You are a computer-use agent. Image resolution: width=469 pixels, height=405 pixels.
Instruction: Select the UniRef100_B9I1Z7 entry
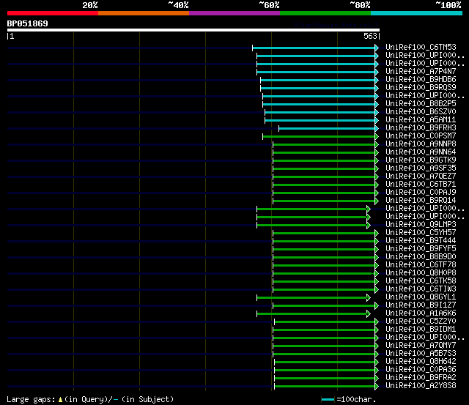(421, 305)
